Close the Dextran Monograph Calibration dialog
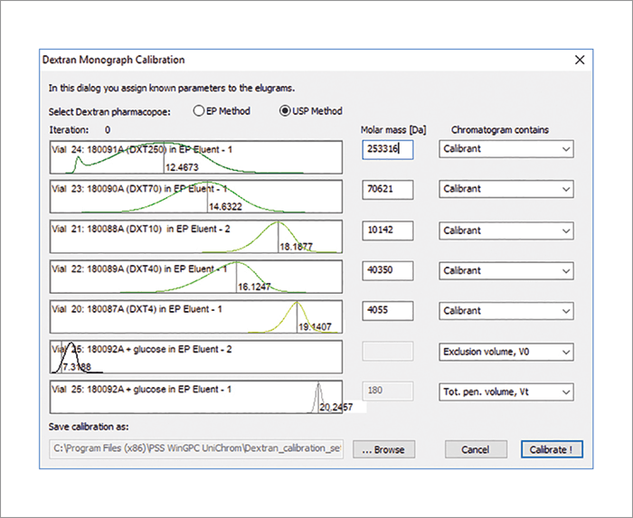This screenshot has width=633, height=518. 580,60
